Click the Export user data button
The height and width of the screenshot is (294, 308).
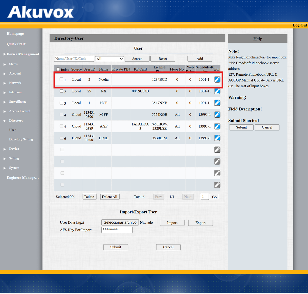click(200, 223)
